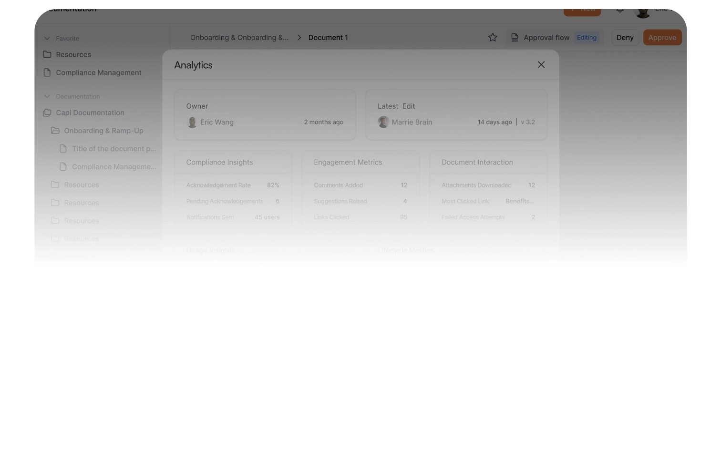Click Marrie Brain's avatar in Latest Edit
The width and height of the screenshot is (721, 453).
[x=383, y=122]
